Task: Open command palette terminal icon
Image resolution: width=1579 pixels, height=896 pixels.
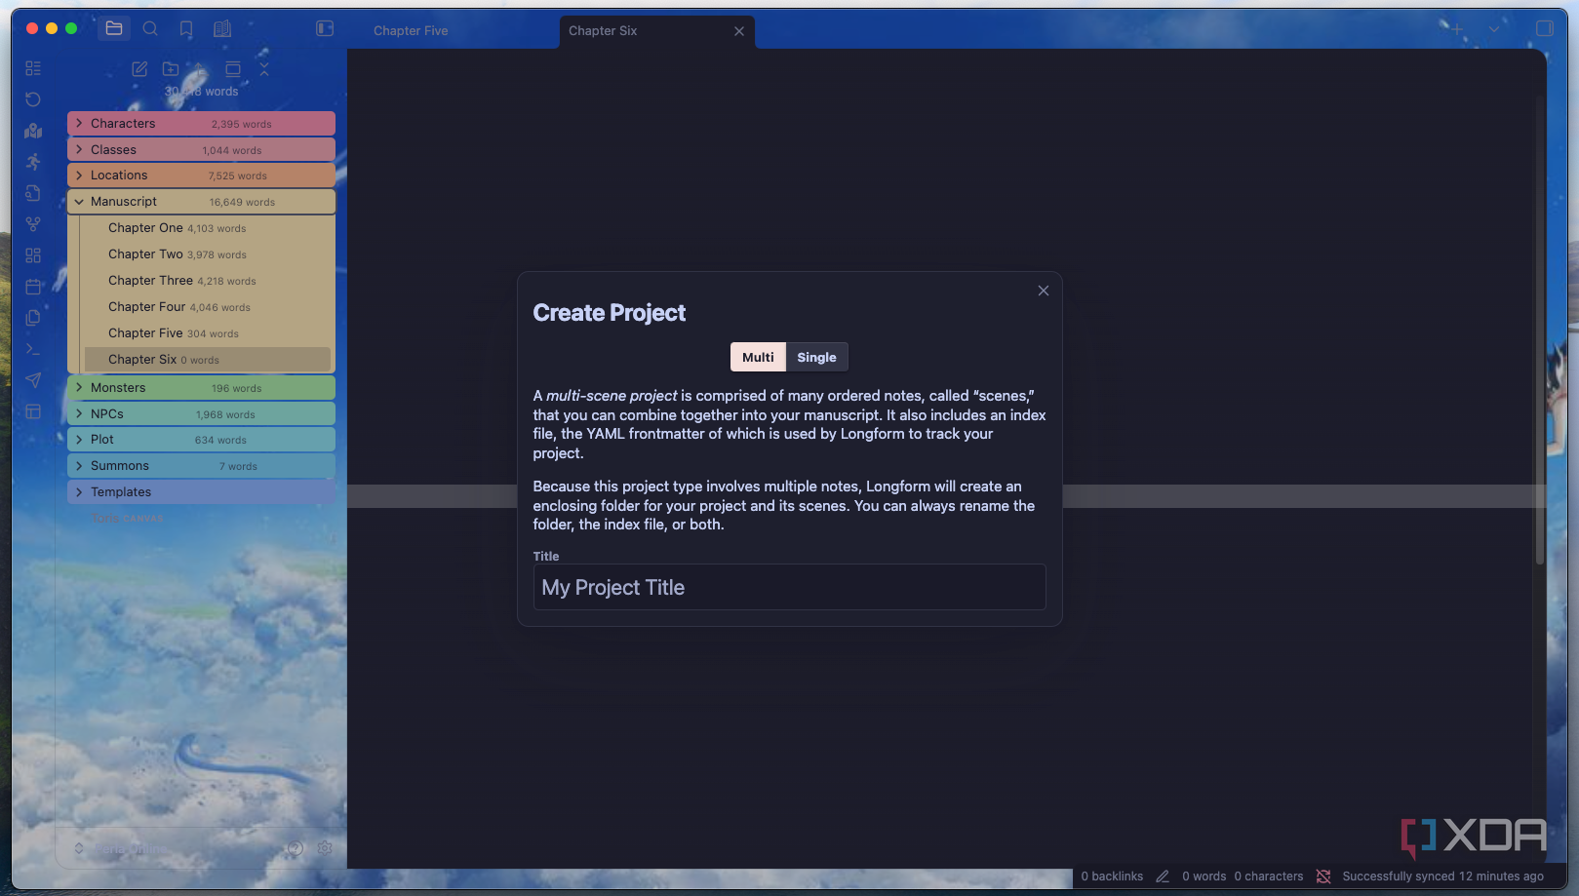Action: click(x=33, y=349)
